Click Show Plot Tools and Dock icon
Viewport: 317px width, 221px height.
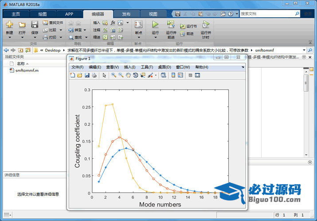point(198,75)
